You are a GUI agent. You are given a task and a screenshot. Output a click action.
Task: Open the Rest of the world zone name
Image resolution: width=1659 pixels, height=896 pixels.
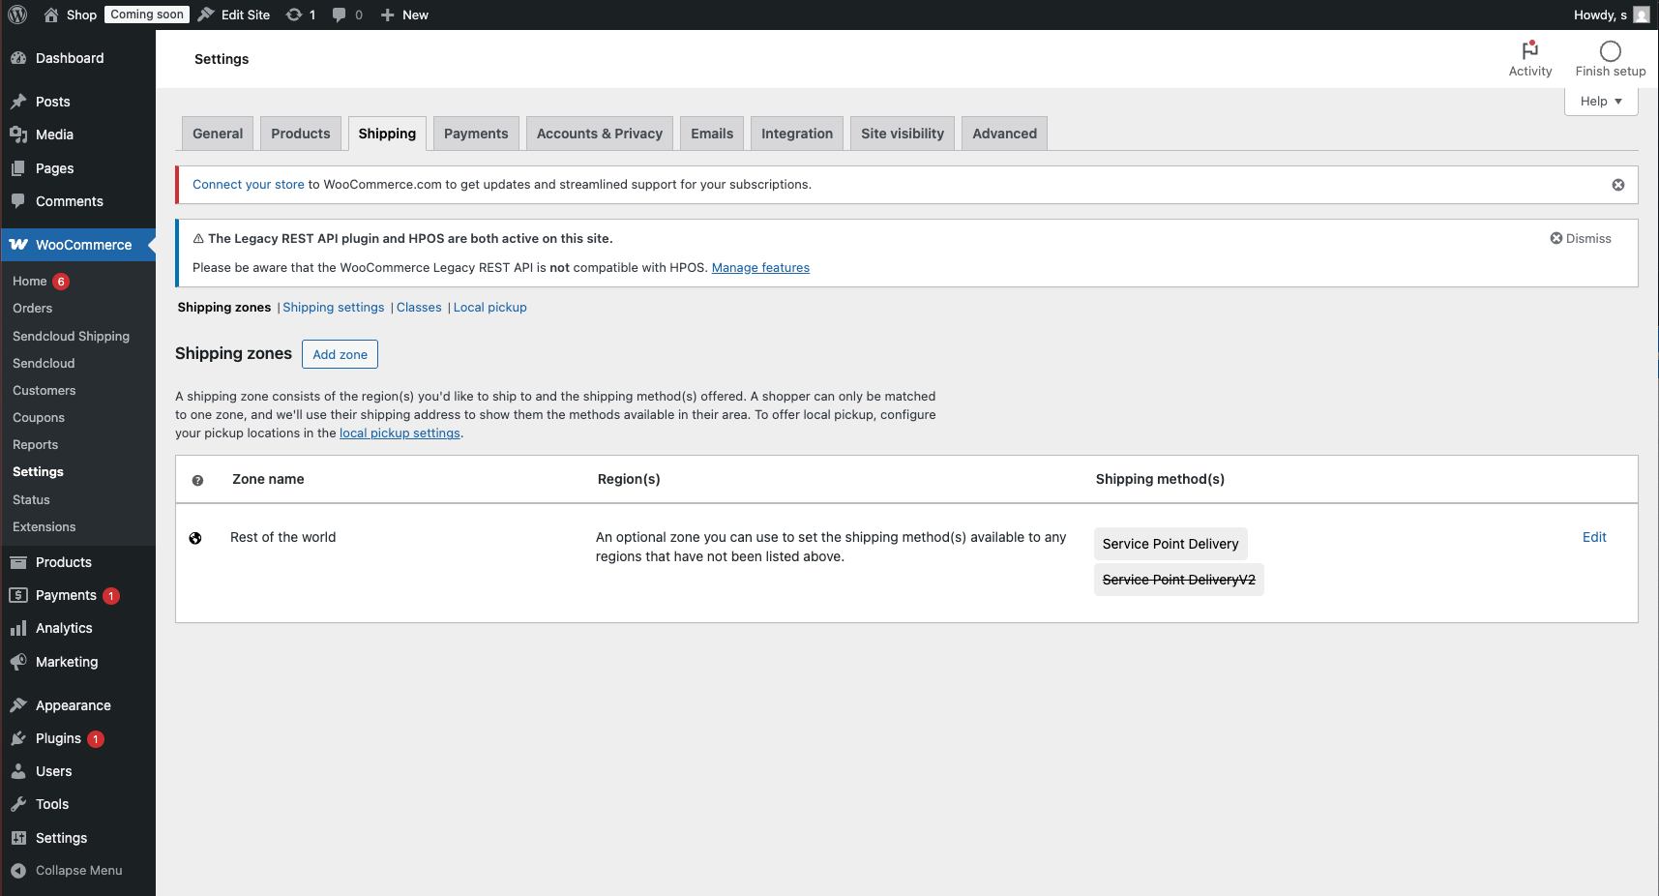283,537
